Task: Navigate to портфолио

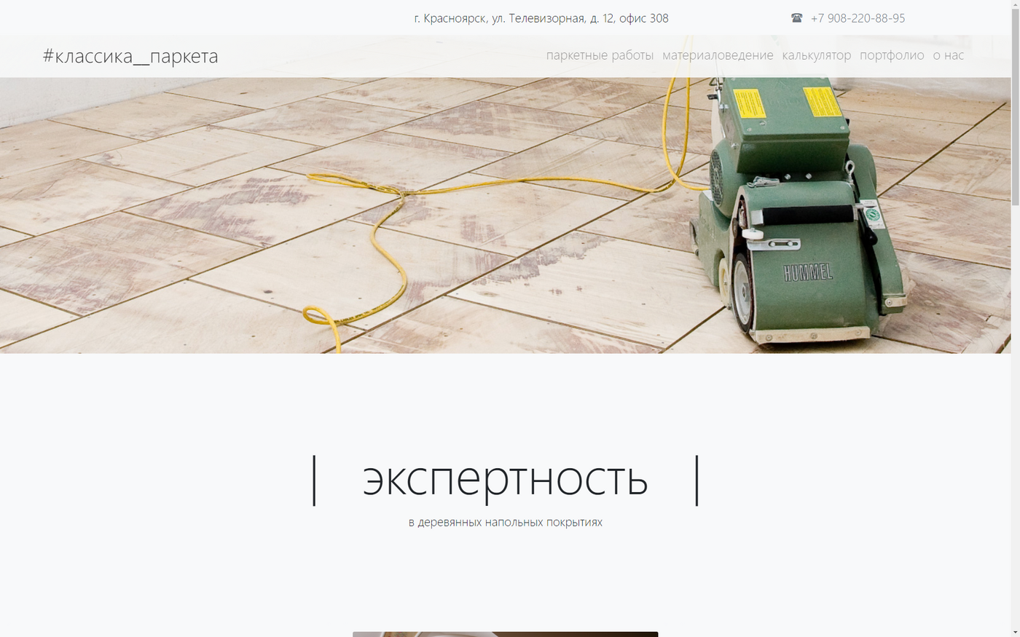Action: [x=892, y=55]
